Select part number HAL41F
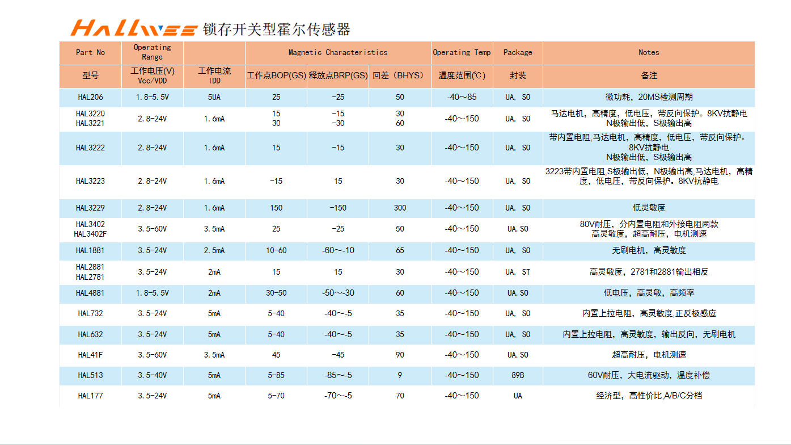This screenshot has width=791, height=445. pos(91,355)
